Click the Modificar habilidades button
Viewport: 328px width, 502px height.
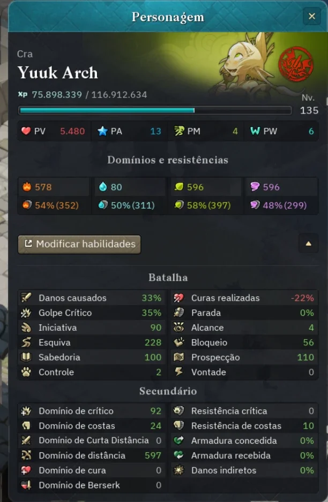(x=79, y=244)
